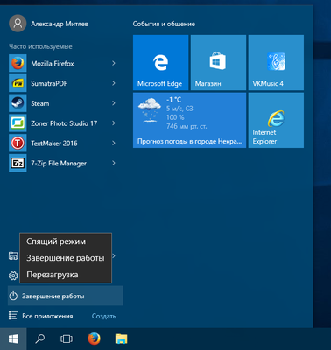Open the Microsoft Edge tile

pyautogui.click(x=160, y=62)
